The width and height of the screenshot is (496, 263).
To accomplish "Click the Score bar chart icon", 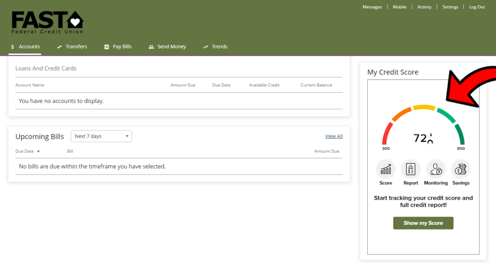I will (386, 169).
